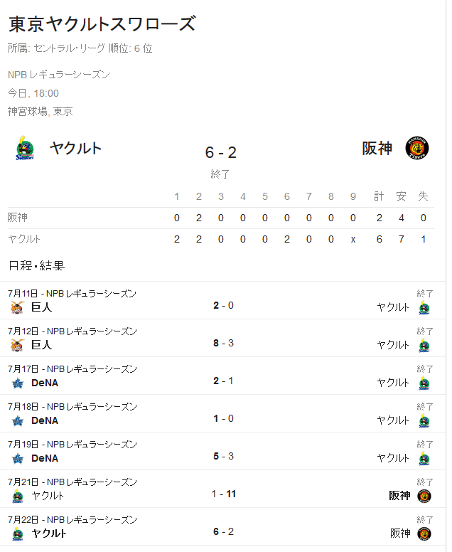The width and height of the screenshot is (452, 552).
Task: Click the Tigers logo in the 7月21日 row
Action: (424, 496)
